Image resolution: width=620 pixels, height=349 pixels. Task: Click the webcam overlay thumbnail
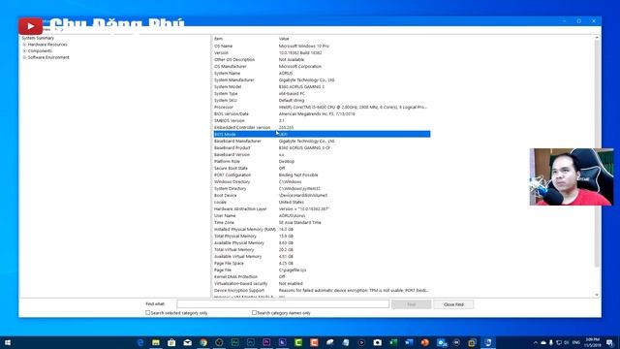(x=572, y=176)
